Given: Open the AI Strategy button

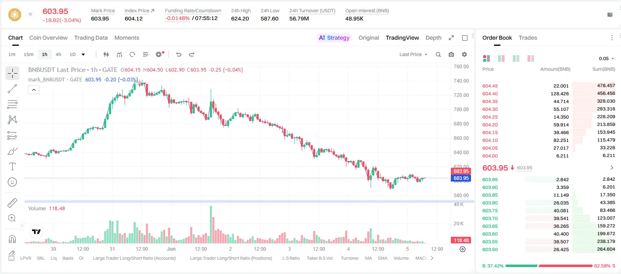Looking at the screenshot, I should click(x=334, y=38).
